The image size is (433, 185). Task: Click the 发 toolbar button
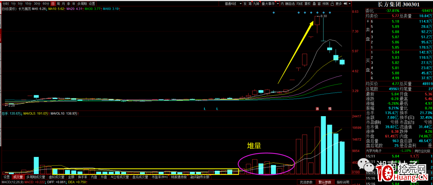point(245,4)
